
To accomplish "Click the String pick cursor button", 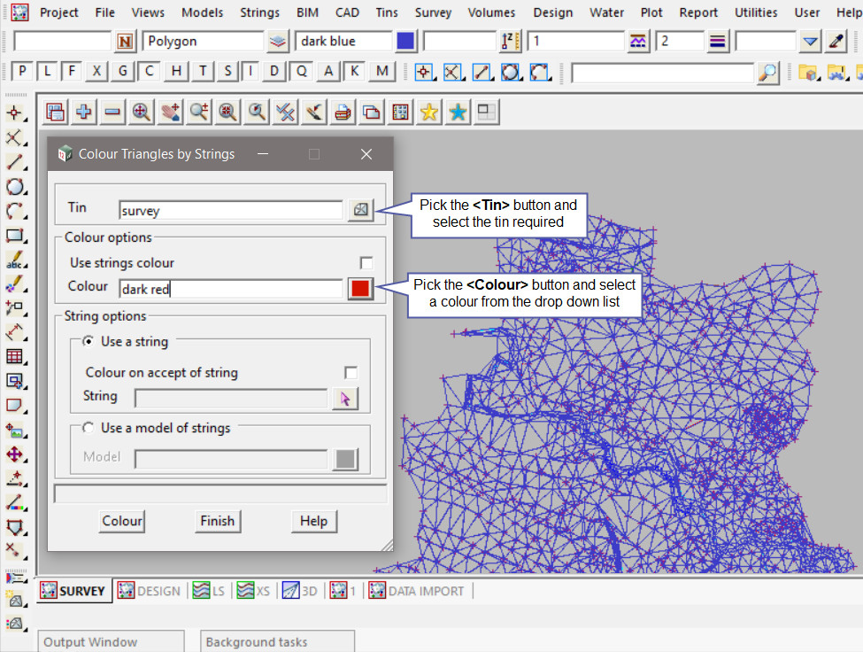I will 345,399.
